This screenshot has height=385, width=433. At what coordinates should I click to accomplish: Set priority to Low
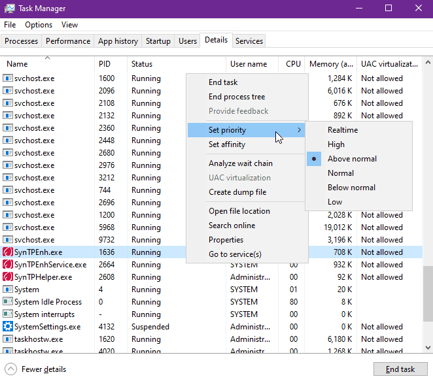coord(358,202)
